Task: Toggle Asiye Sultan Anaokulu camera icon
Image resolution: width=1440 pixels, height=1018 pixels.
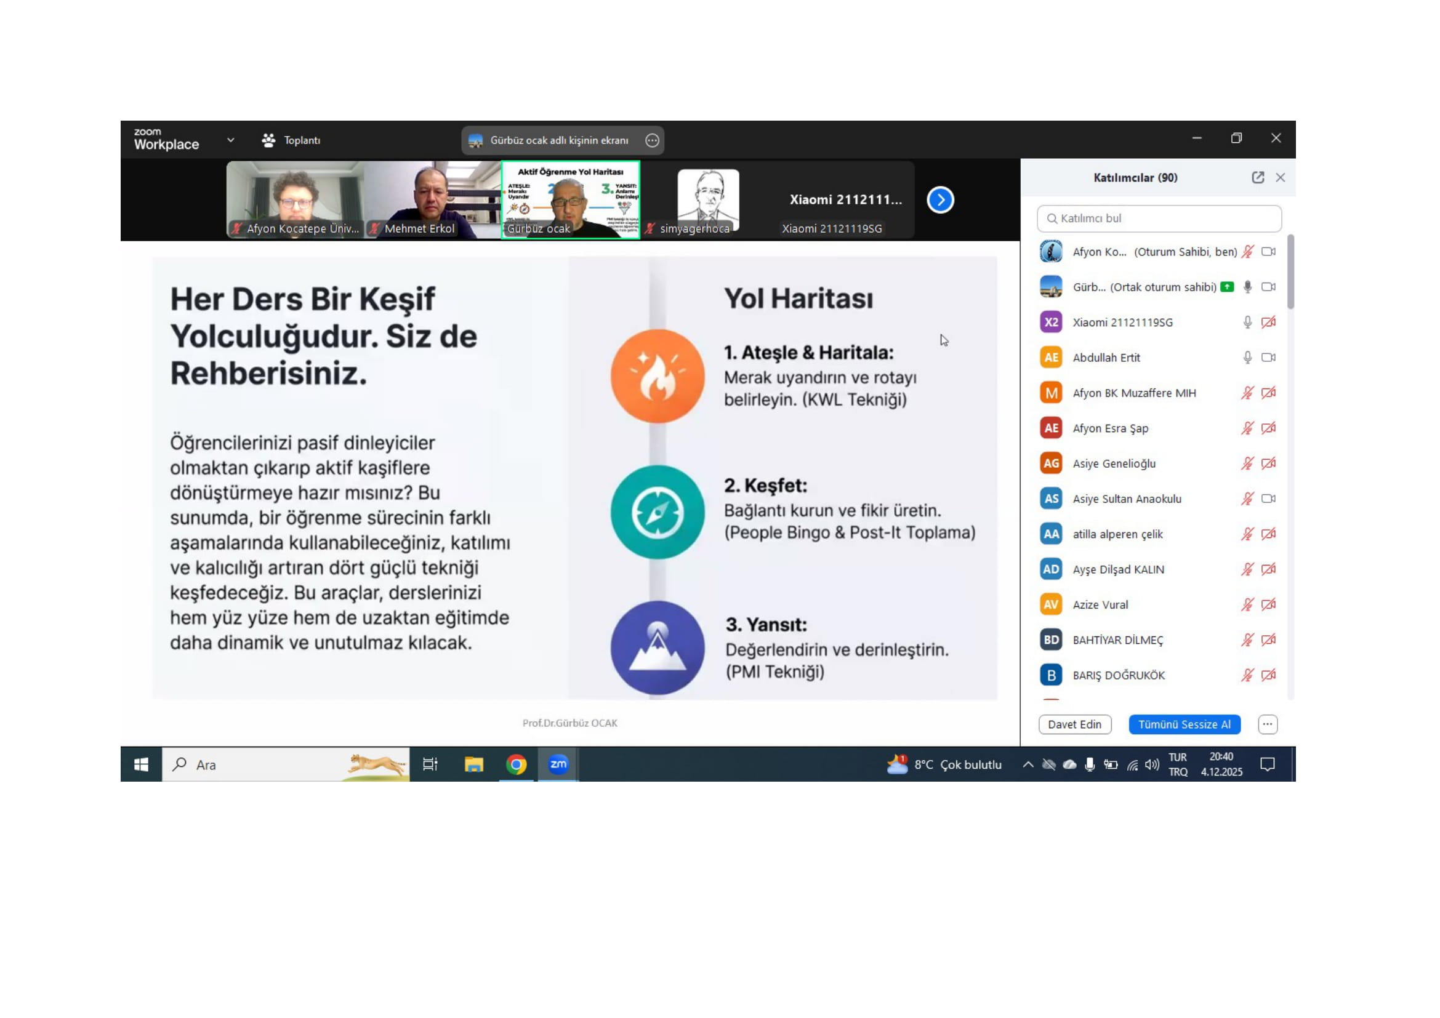Action: tap(1268, 499)
